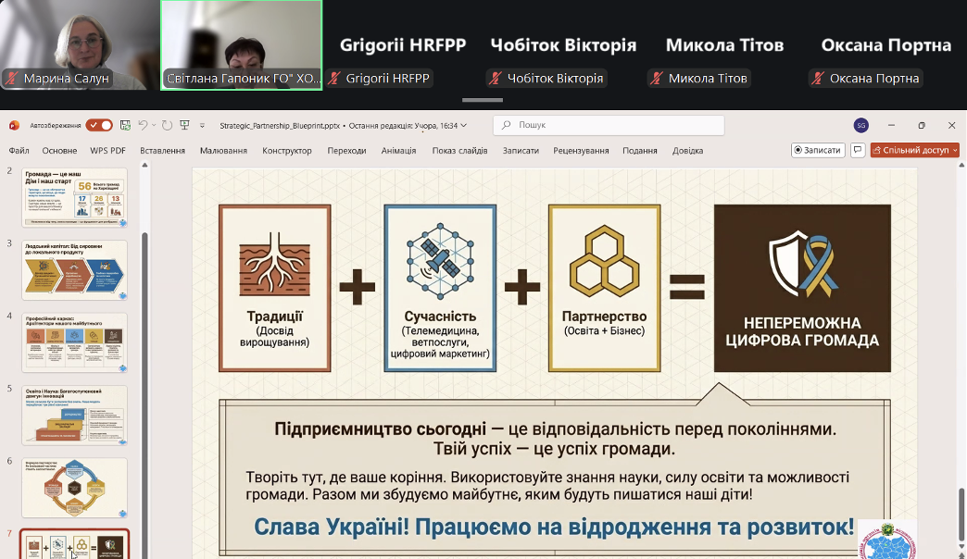Open the comments pane icon
Image resolution: width=967 pixels, height=559 pixels.
(857, 150)
